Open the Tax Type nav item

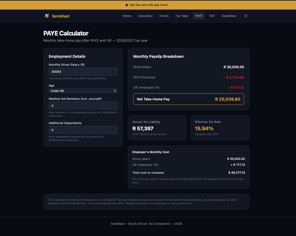(x=182, y=16)
